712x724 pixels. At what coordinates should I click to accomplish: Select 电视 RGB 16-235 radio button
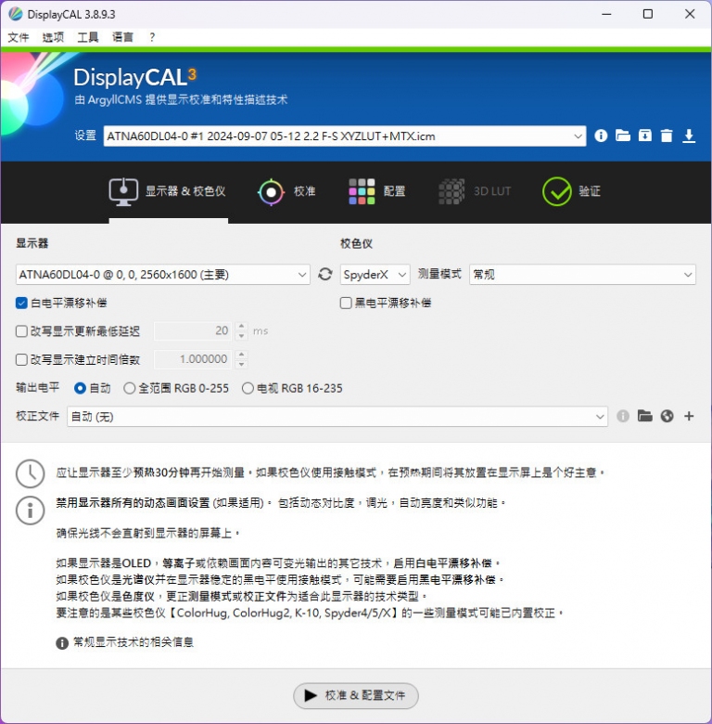pos(248,388)
